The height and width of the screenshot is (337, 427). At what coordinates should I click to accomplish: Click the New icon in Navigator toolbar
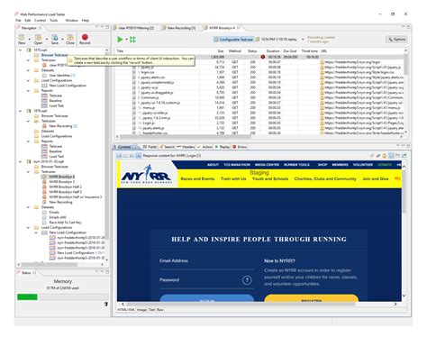pos(22,39)
